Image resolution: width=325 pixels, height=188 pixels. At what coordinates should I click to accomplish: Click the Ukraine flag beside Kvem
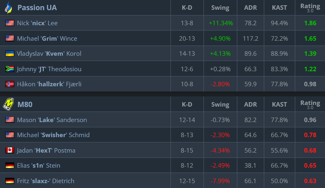pyautogui.click(x=10, y=54)
